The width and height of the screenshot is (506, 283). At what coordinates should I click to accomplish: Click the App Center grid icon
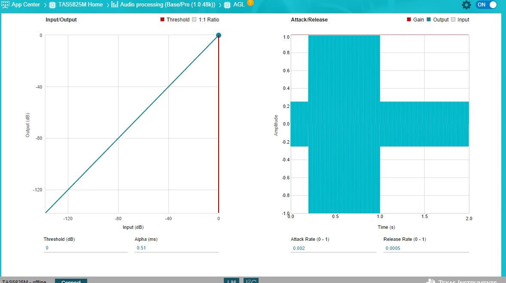[5, 5]
